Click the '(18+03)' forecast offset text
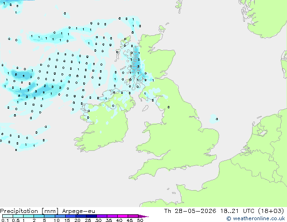The height and width of the screenshot is (222, 287). (271, 211)
